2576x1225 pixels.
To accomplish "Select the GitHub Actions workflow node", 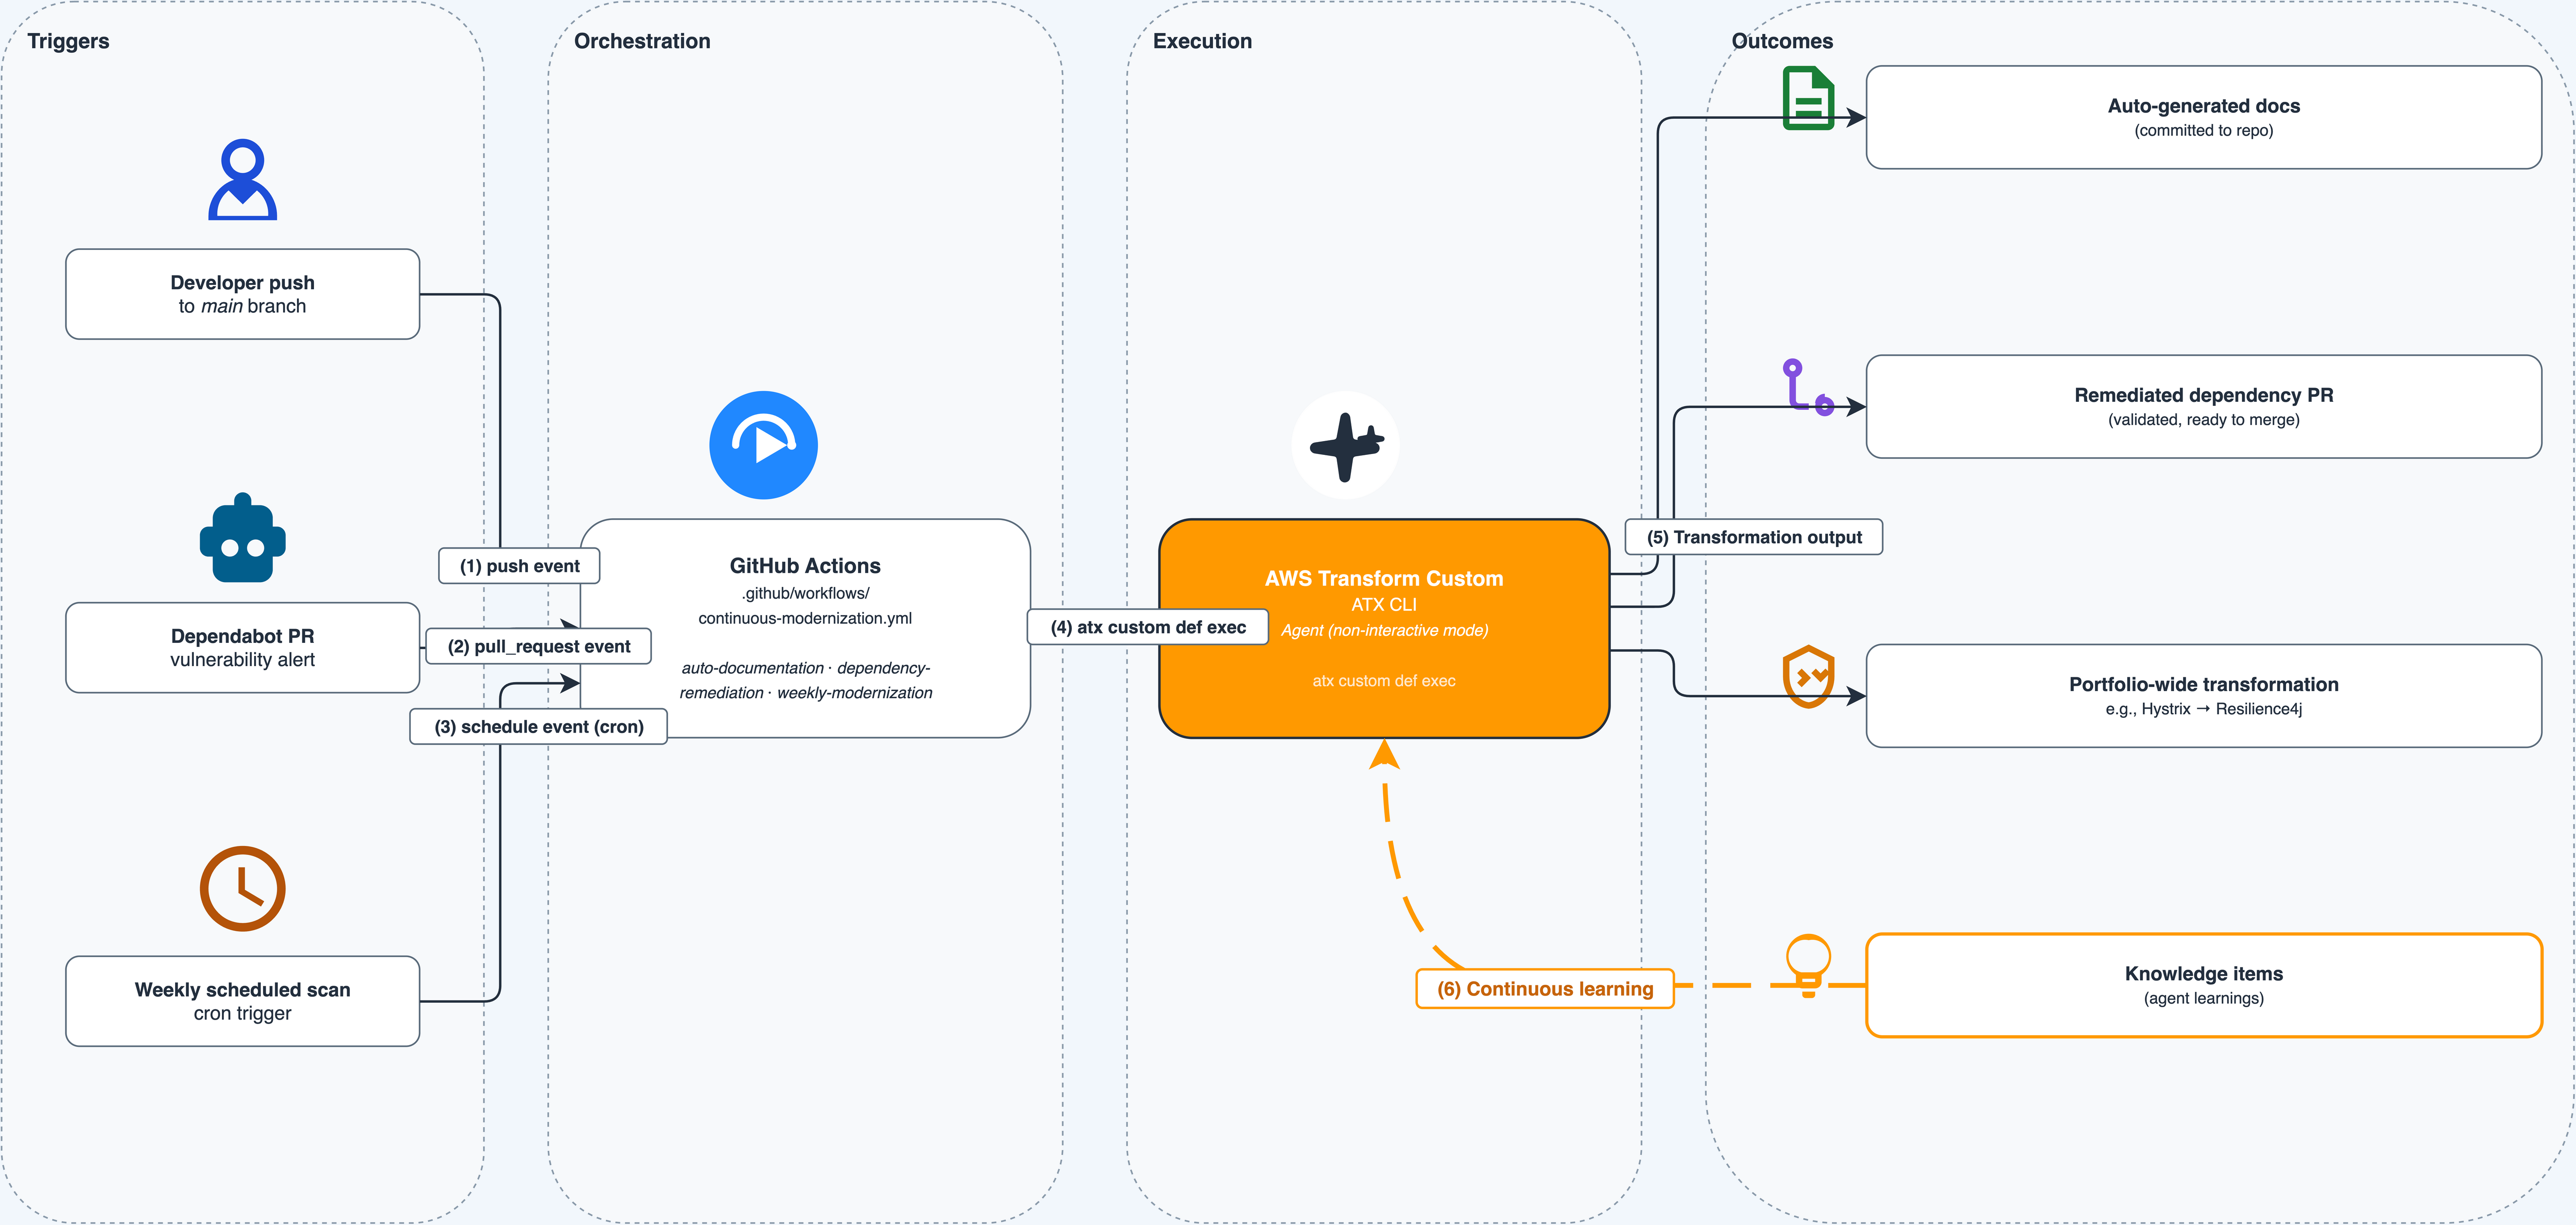I will tap(805, 628).
